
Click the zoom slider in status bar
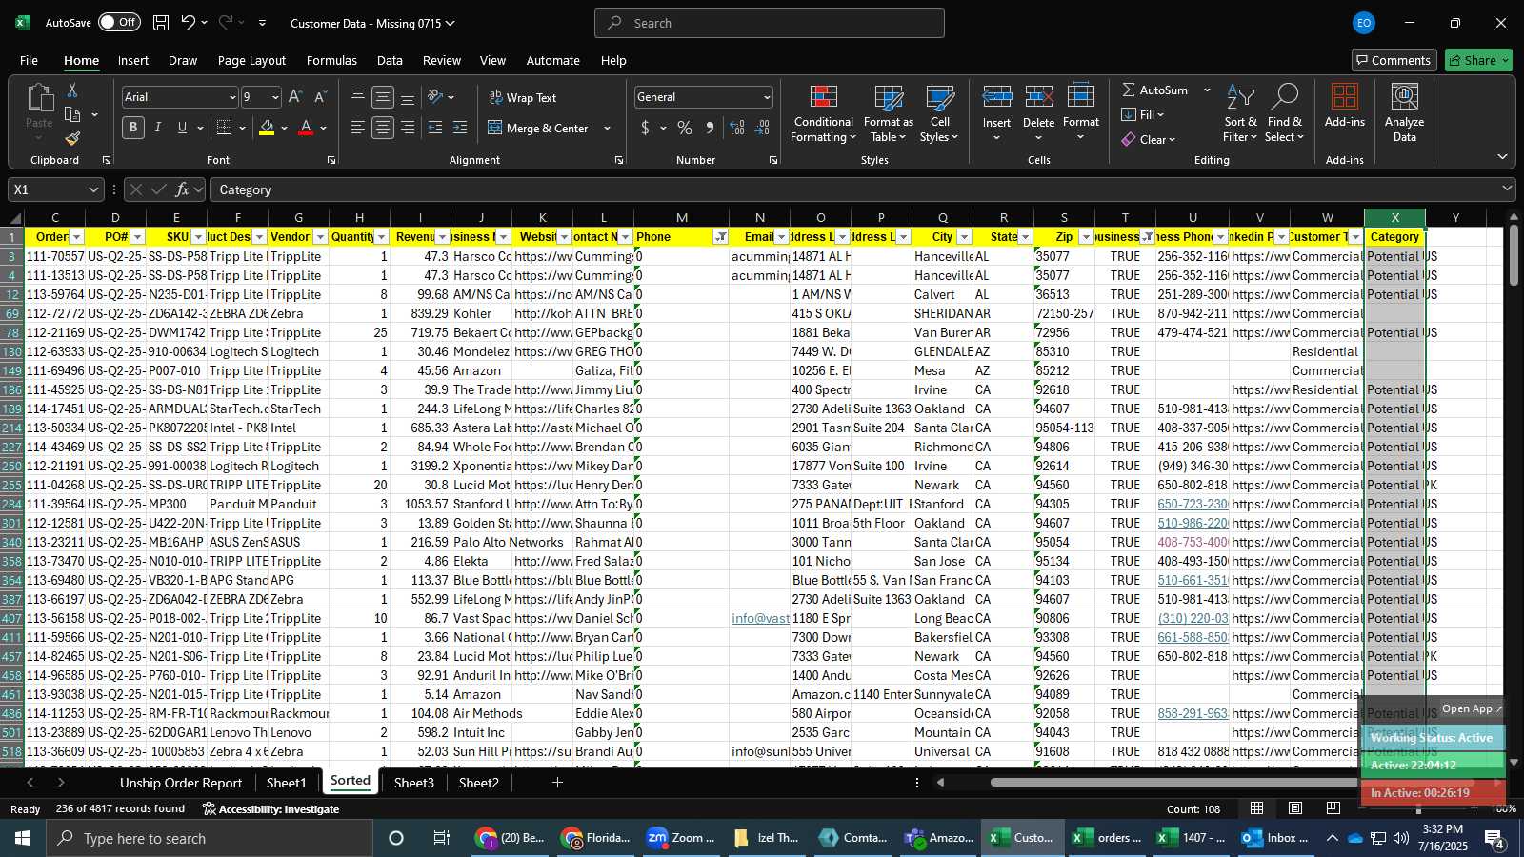coord(1419,808)
